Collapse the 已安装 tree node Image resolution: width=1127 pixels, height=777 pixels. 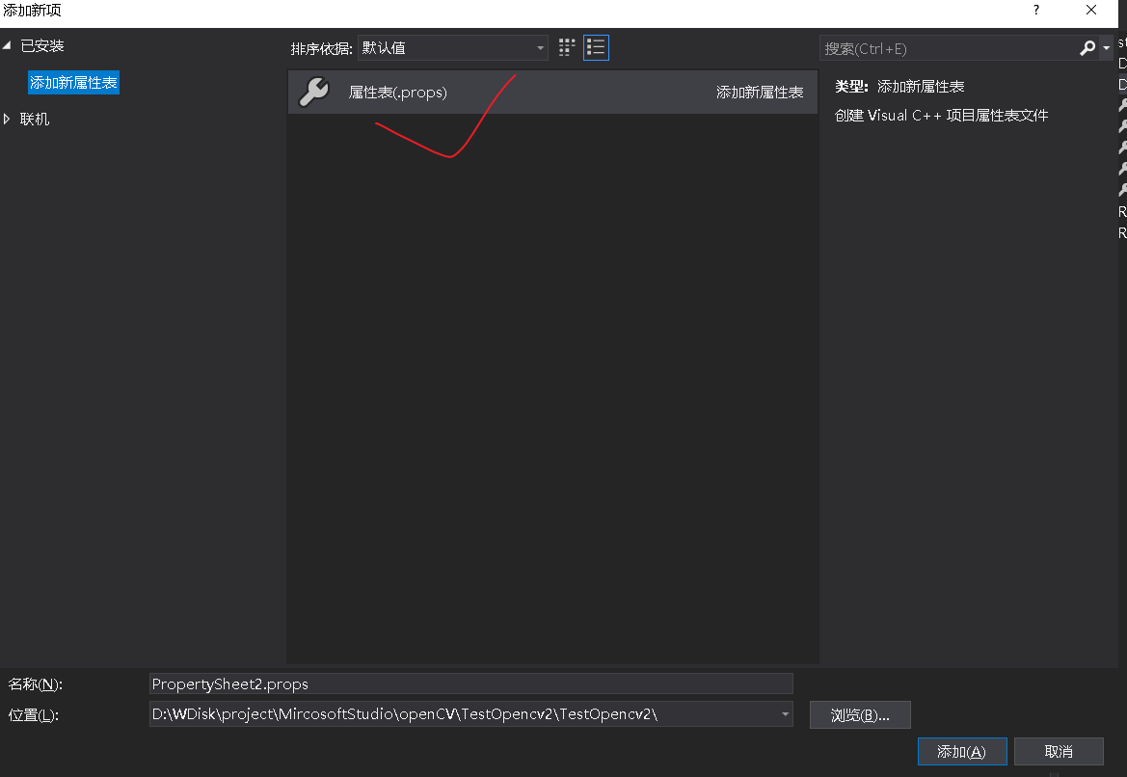coord(7,45)
